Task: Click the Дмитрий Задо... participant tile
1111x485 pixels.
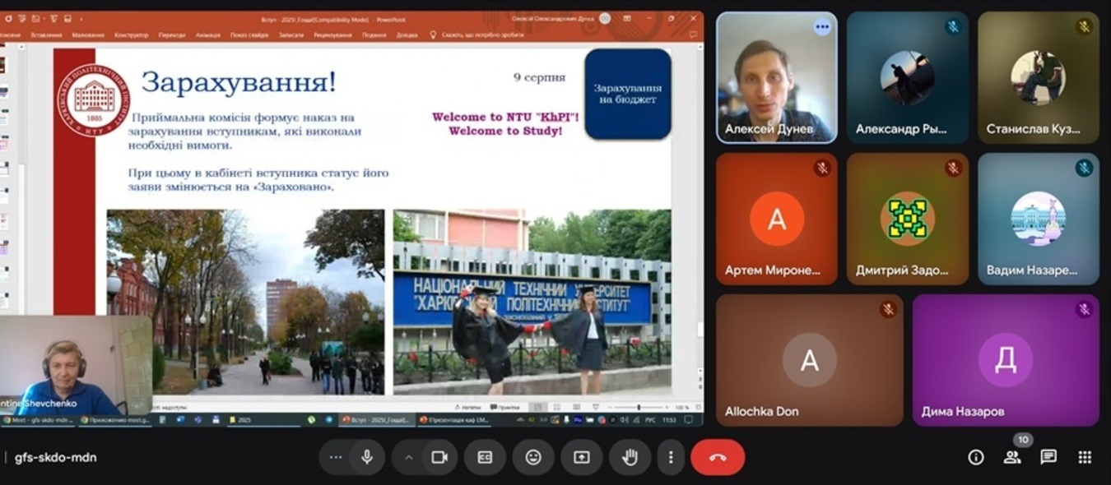Action: click(908, 219)
